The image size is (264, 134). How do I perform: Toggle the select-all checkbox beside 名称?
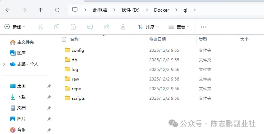[64, 39]
